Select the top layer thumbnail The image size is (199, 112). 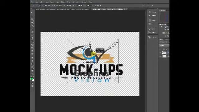164,53
